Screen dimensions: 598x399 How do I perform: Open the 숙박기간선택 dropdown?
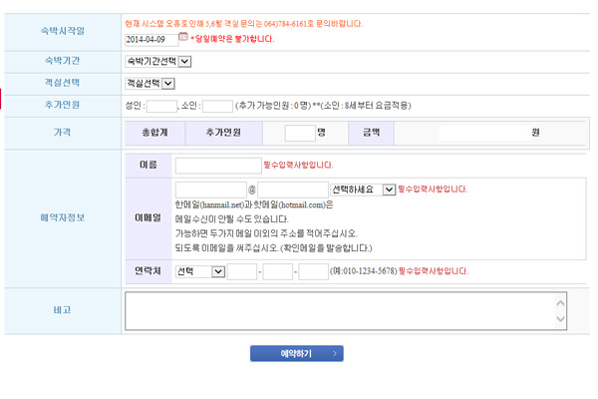coord(158,62)
